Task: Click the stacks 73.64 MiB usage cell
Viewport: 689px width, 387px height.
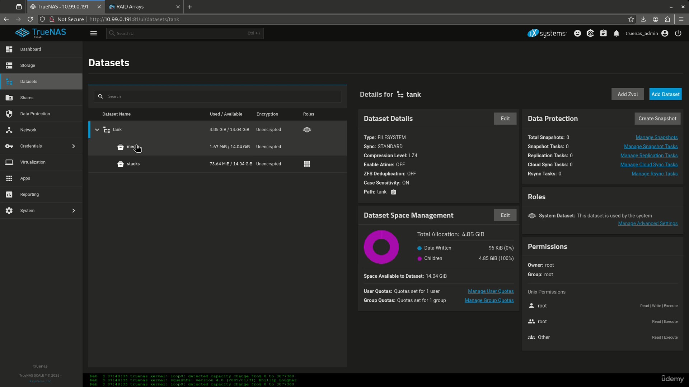Action: 231,164
